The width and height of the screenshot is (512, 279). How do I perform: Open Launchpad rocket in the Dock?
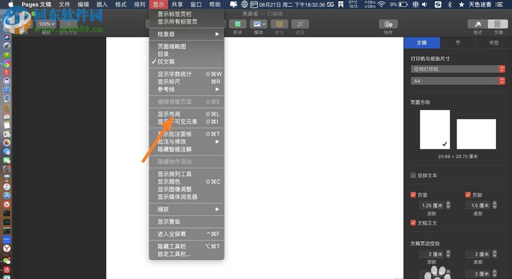click(7, 46)
